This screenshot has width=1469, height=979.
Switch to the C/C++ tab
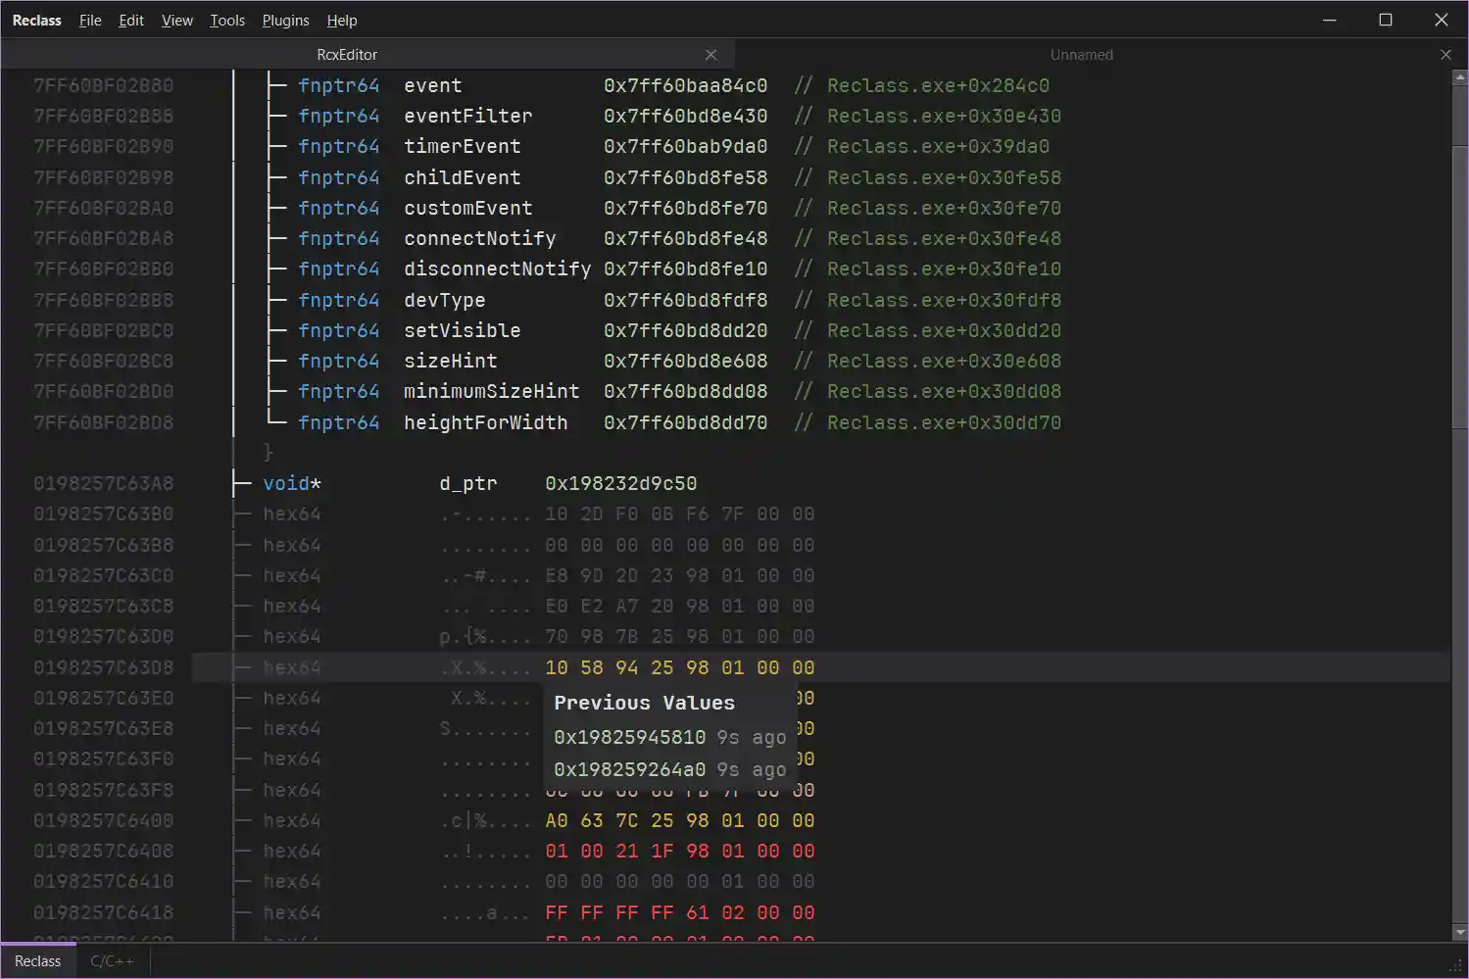[112, 960]
